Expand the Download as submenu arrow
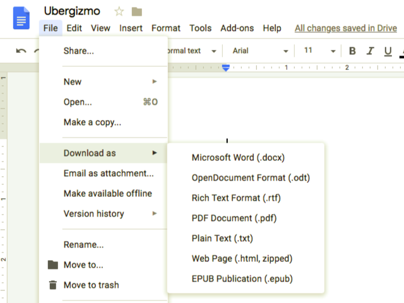Screen dimensions: 404x303 click(x=155, y=153)
